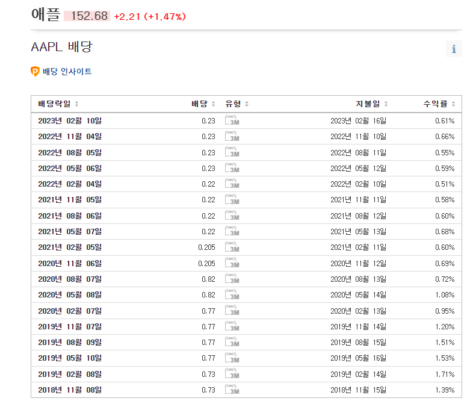Select ex-dividend date 2023년 02월 10일
The width and height of the screenshot is (470, 404).
coord(70,120)
